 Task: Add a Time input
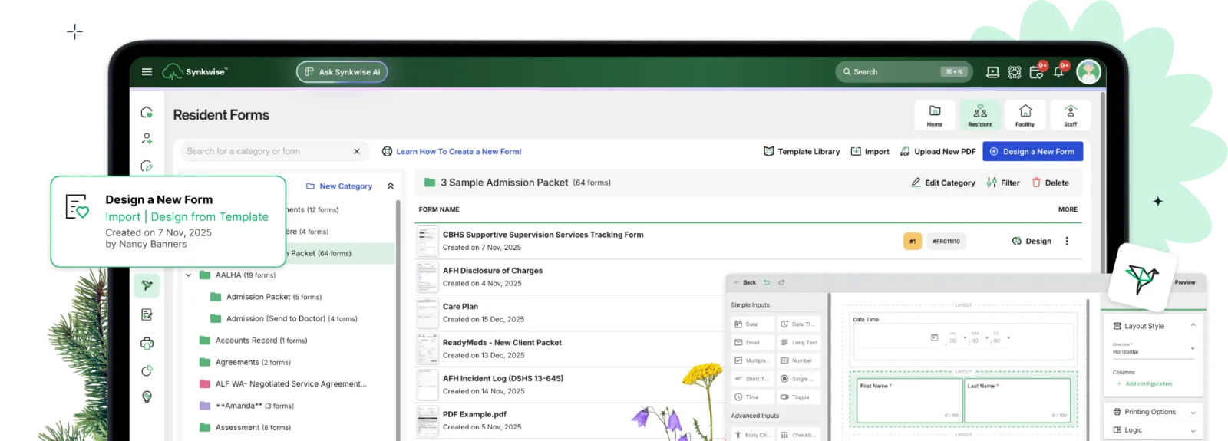click(x=753, y=397)
